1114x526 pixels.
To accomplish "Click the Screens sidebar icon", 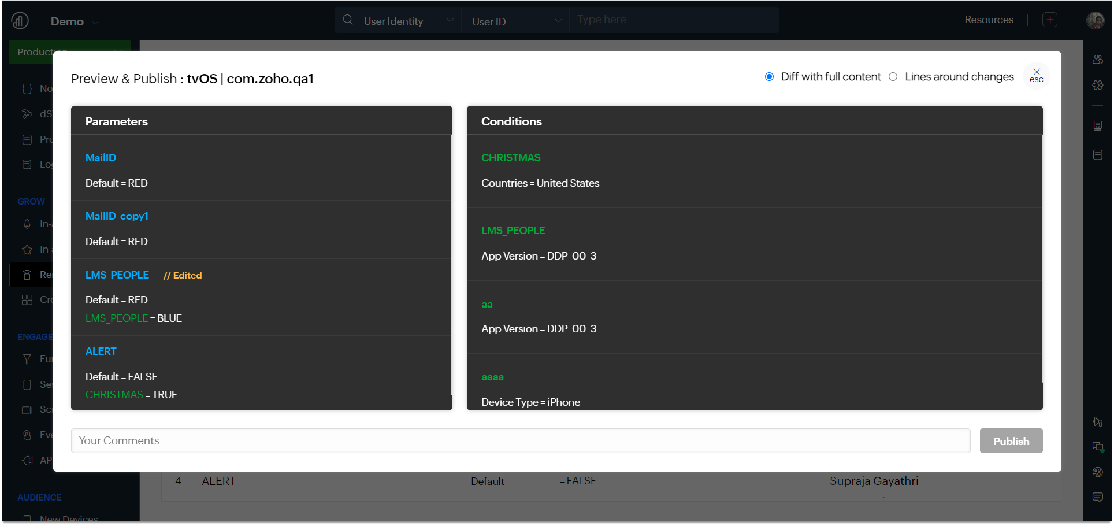I will pos(27,410).
